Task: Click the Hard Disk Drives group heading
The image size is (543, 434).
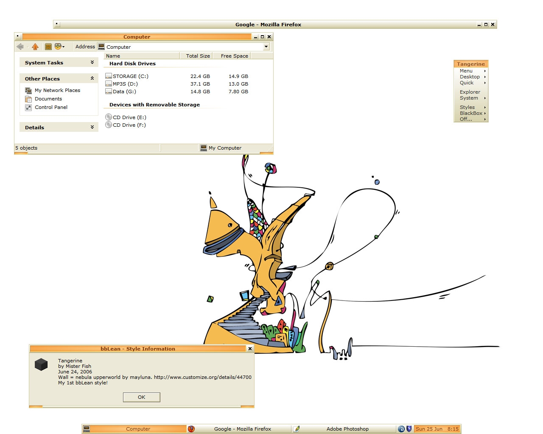Action: (x=132, y=64)
